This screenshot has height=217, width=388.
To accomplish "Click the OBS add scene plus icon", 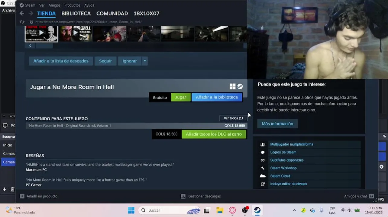I will tap(5, 189).
